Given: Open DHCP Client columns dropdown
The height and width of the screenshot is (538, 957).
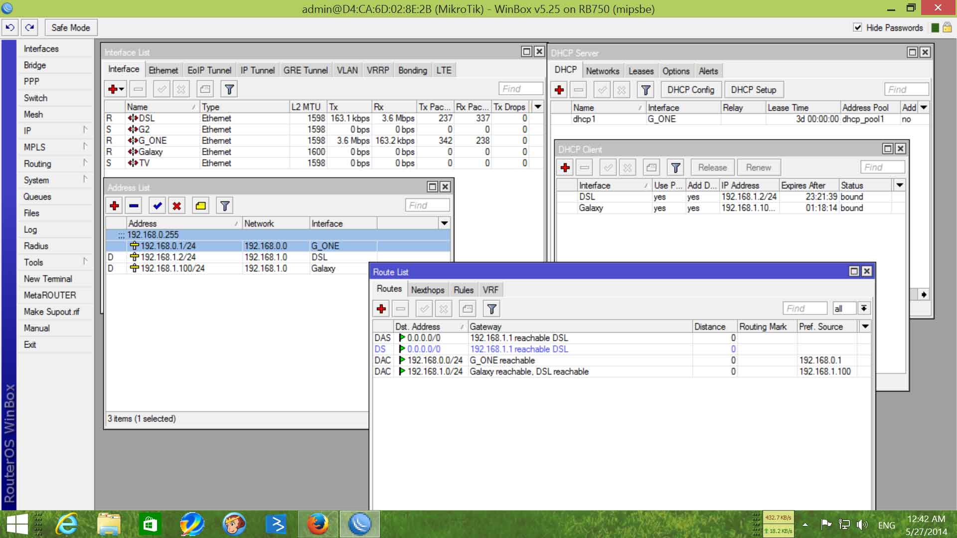Looking at the screenshot, I should click(900, 185).
